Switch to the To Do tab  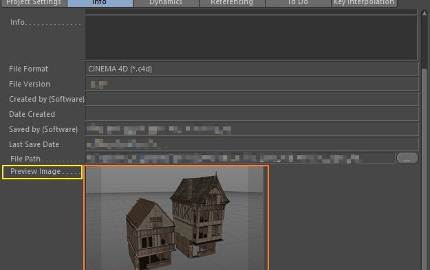pos(298,3)
